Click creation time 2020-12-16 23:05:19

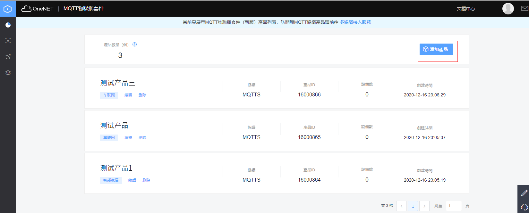pyautogui.click(x=425, y=180)
